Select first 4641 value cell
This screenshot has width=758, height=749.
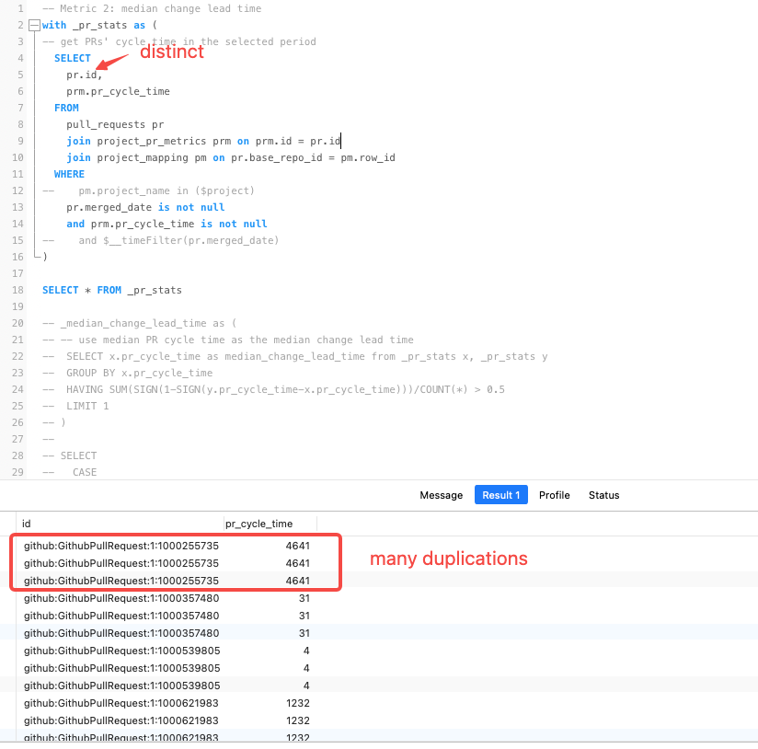click(x=297, y=546)
